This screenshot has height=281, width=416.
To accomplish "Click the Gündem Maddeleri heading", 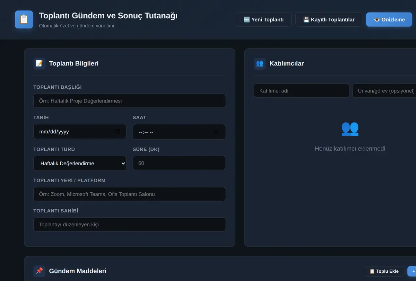I will coord(78,271).
